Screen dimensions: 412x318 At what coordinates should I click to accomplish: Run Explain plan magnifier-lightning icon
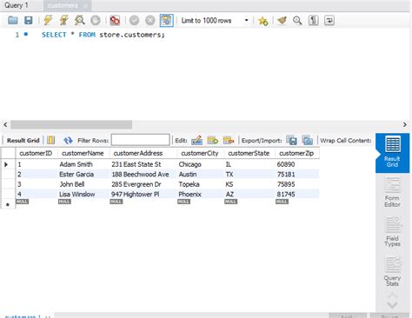tap(79, 20)
